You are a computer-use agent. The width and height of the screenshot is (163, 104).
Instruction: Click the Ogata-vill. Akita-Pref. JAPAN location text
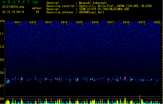(102, 6)
